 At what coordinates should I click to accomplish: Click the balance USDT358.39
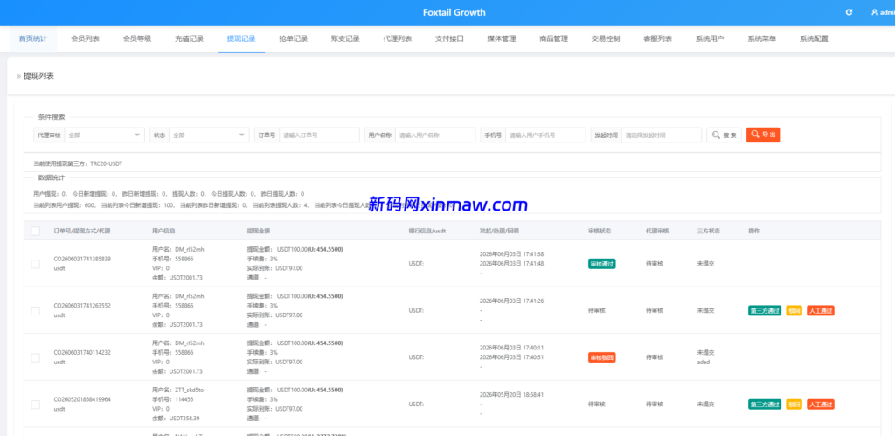186,418
